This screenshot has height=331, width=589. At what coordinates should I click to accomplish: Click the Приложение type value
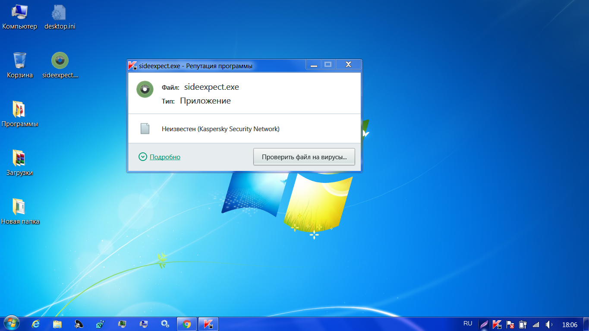(x=205, y=101)
